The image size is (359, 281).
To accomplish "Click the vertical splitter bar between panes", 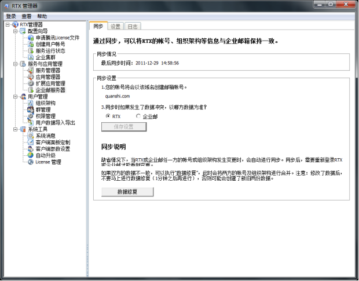I will click(87, 149).
